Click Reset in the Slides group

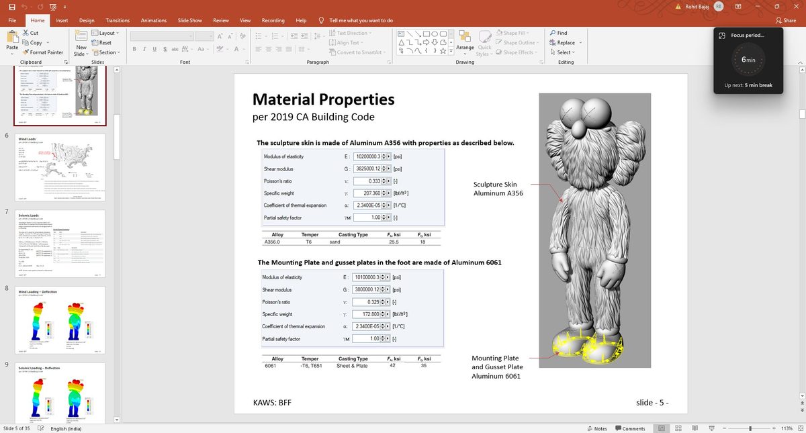click(105, 42)
